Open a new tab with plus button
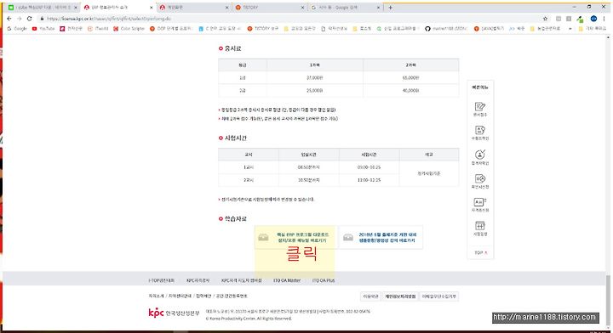Viewport: 613px width, 333px height. click(390, 8)
